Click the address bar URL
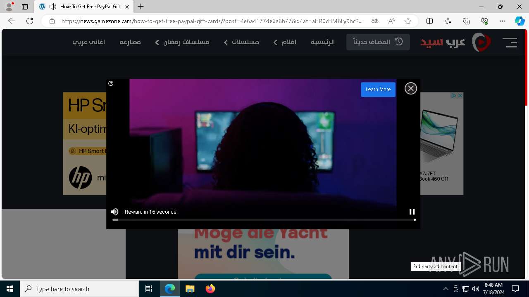529x297 pixels. point(212,21)
